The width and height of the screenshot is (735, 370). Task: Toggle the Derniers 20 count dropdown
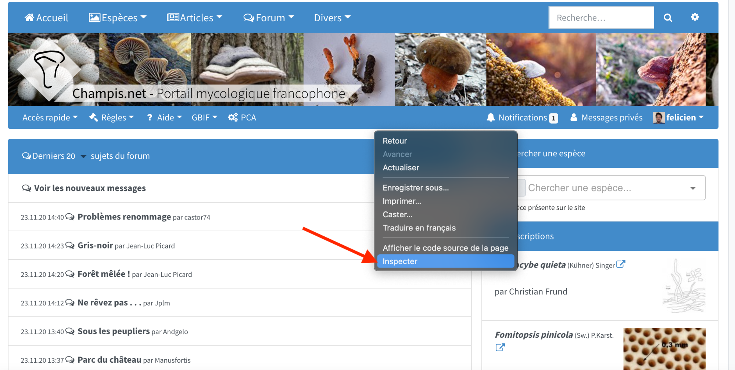(x=83, y=156)
